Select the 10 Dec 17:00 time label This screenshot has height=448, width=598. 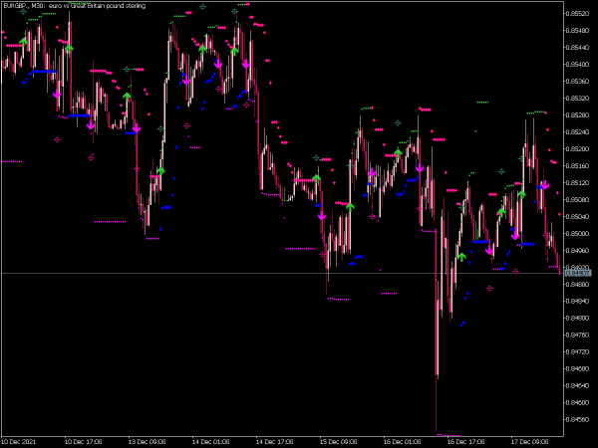click(x=84, y=441)
